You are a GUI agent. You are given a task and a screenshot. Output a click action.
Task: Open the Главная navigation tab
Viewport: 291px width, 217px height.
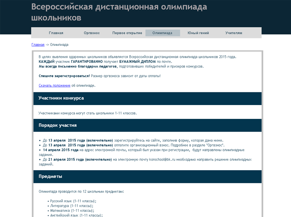(56, 33)
